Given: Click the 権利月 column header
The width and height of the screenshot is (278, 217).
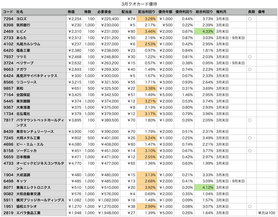Looking at the screenshot, I should (x=231, y=12).
